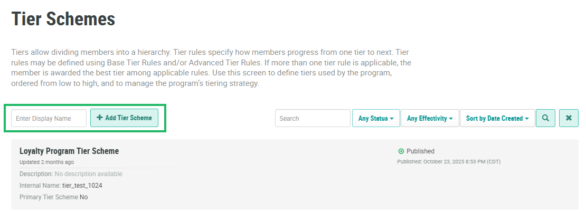Focus the Enter Display Name field
Viewport: 586px width, 213px height.
pyautogui.click(x=49, y=118)
